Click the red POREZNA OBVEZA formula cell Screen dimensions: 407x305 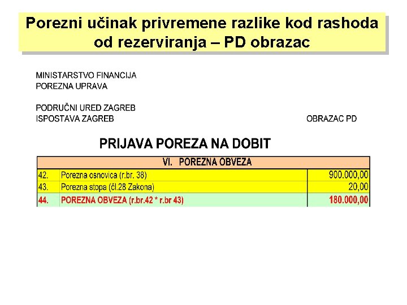click(183, 200)
